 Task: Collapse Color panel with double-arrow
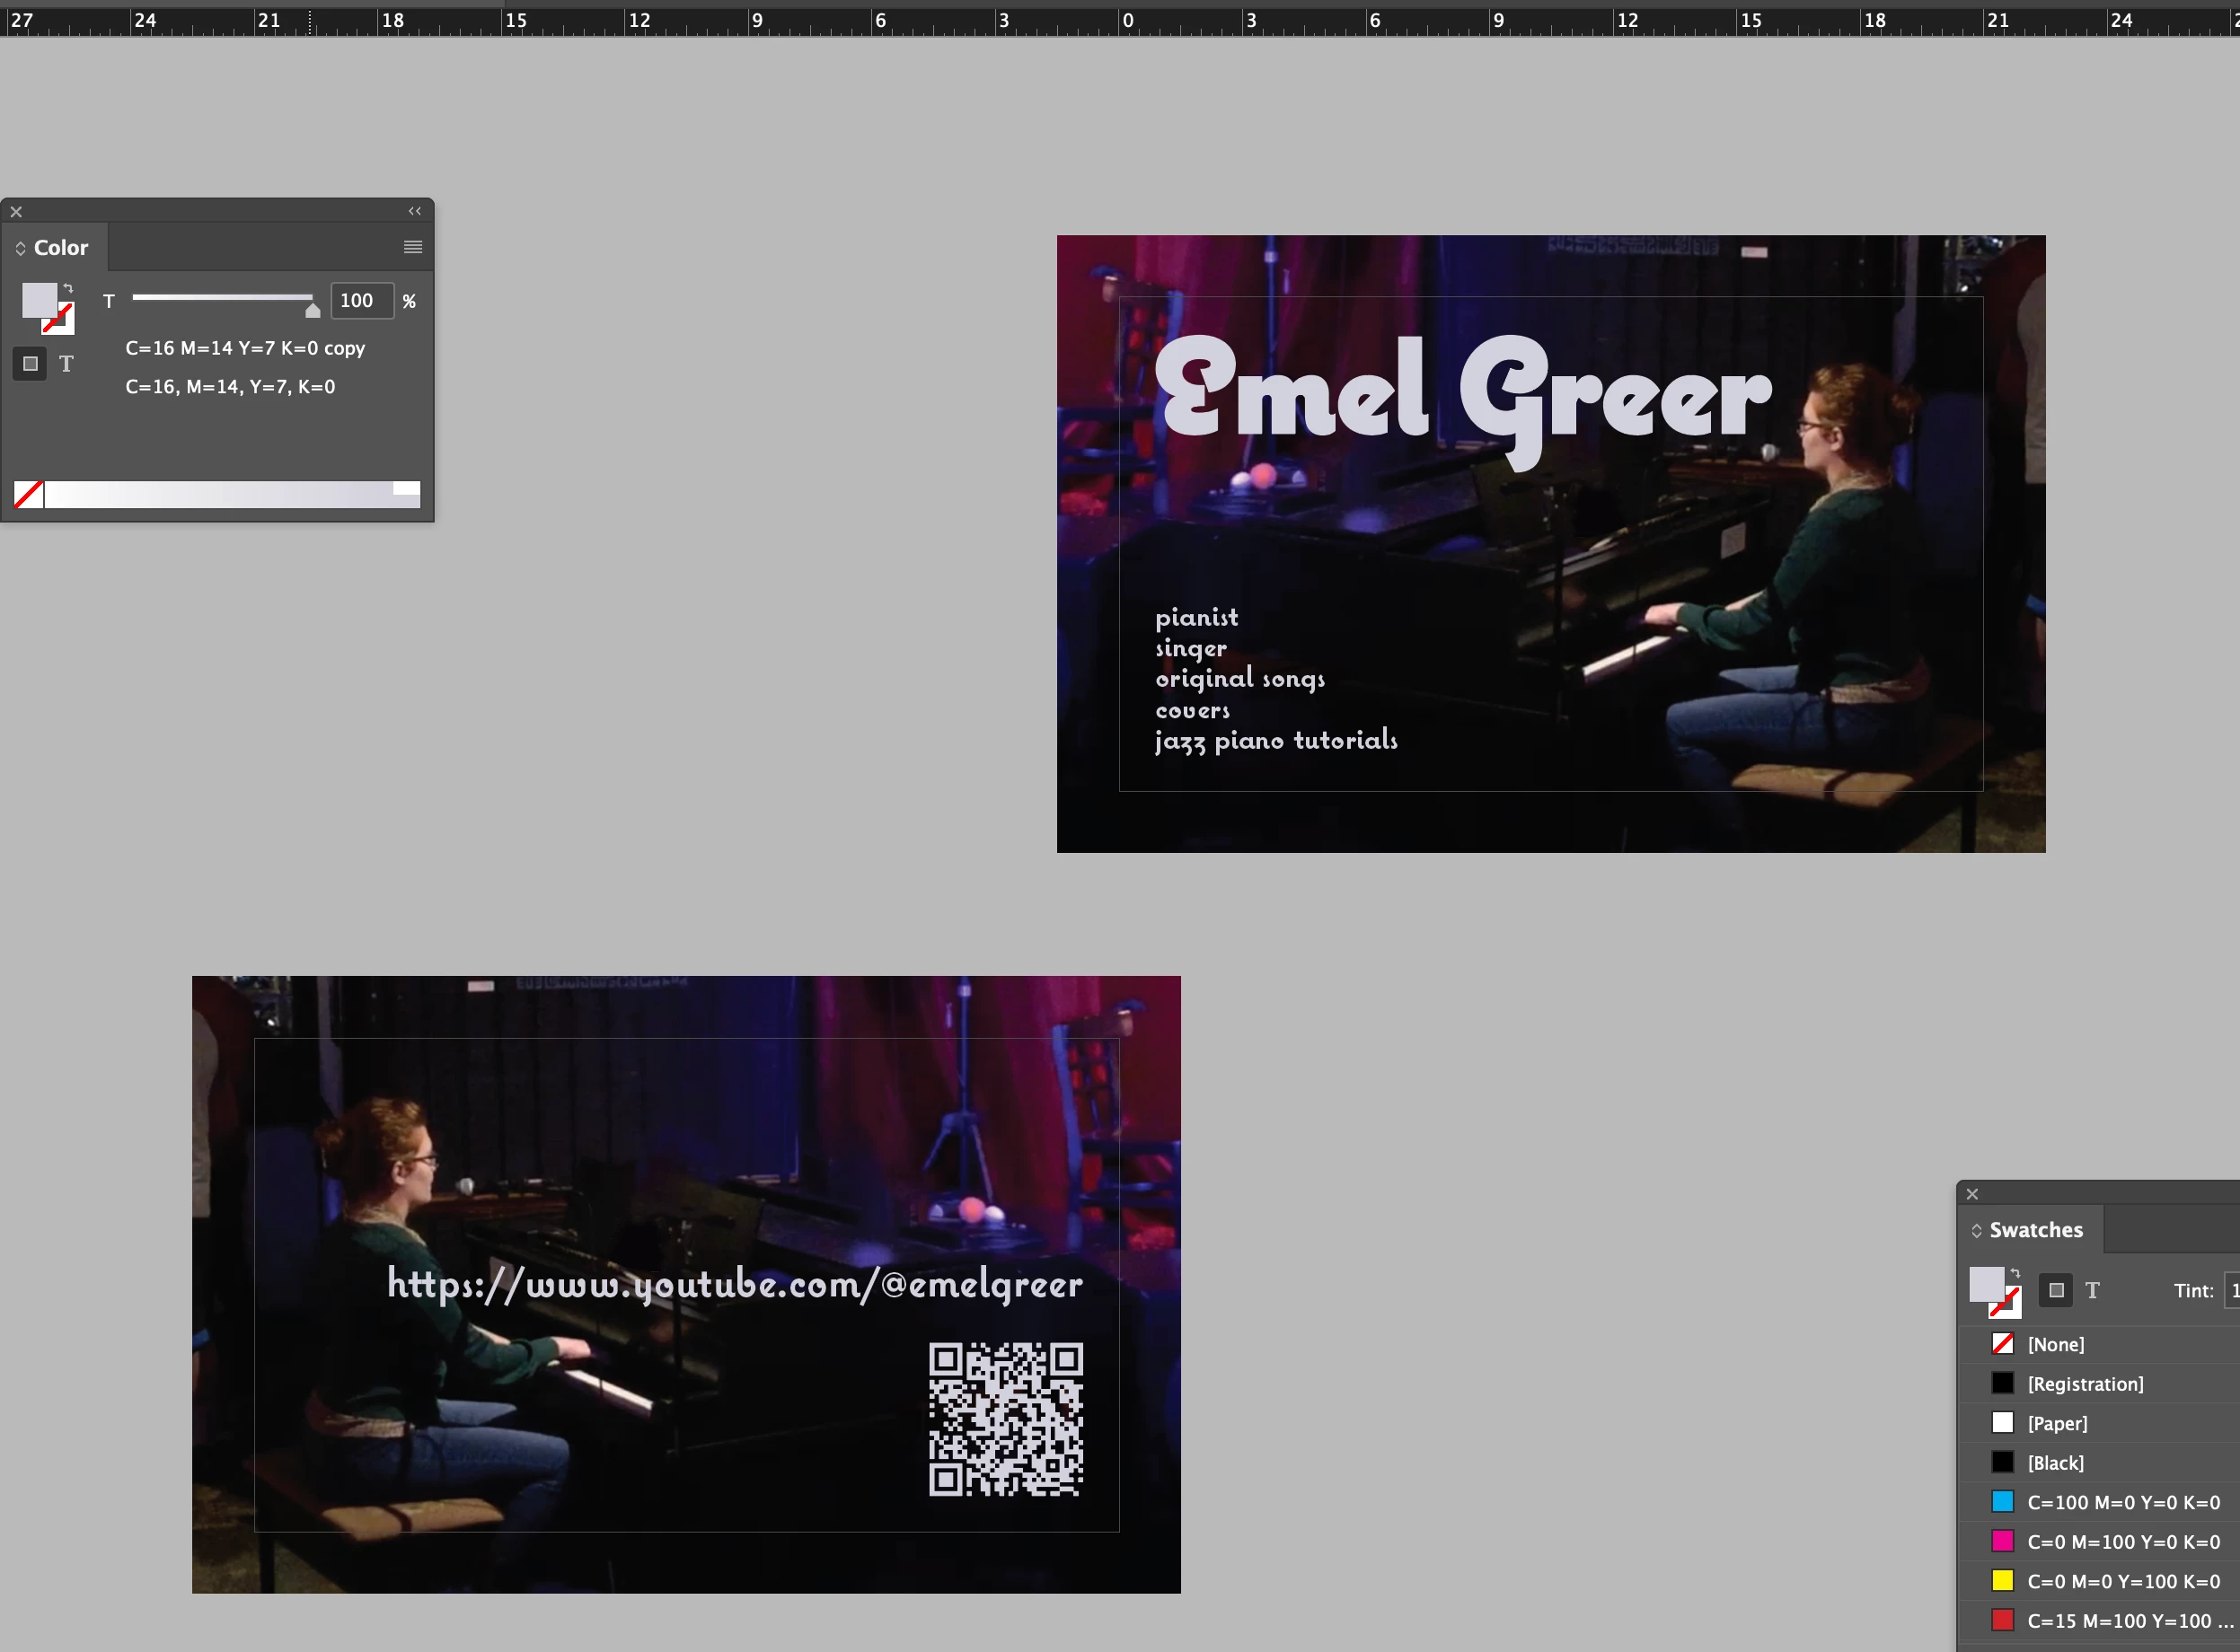414,211
